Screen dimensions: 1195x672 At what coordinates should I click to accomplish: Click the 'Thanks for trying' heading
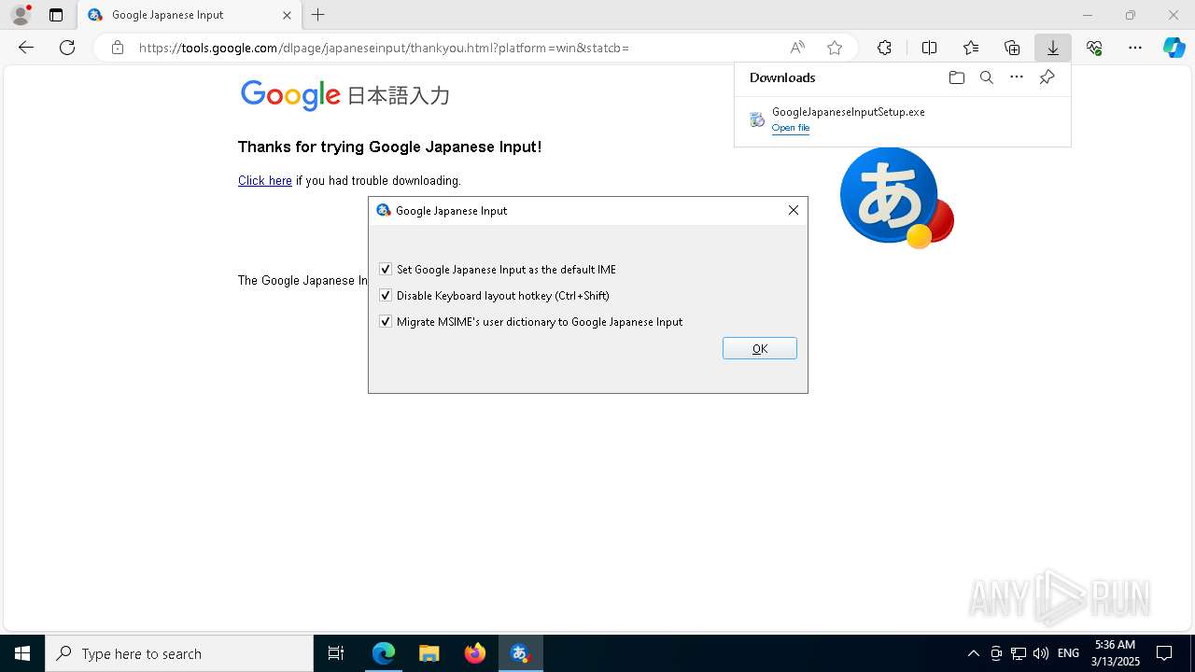click(389, 147)
